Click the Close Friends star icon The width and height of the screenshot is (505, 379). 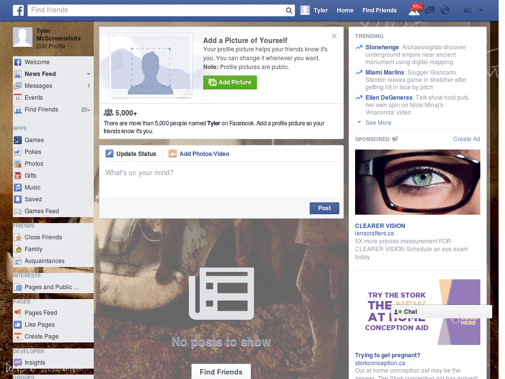(18, 237)
